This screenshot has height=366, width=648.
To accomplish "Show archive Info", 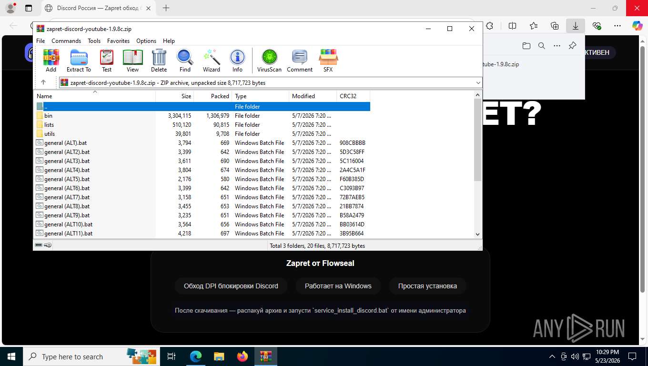I will [x=237, y=61].
